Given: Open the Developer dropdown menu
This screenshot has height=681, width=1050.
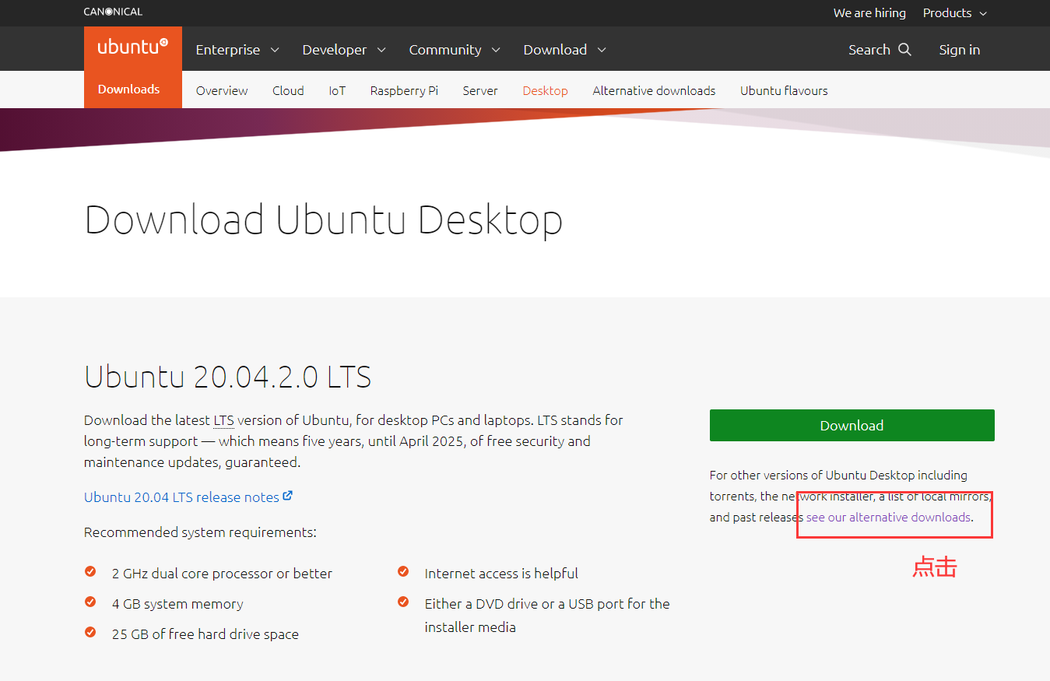Looking at the screenshot, I should [x=344, y=49].
